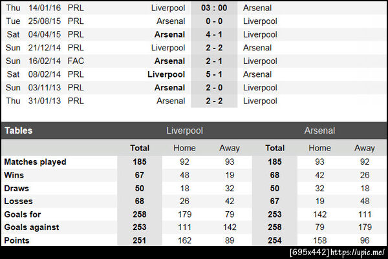This screenshot has width=388, height=259.
Task: Click the FAC competition label
Action: coord(76,61)
